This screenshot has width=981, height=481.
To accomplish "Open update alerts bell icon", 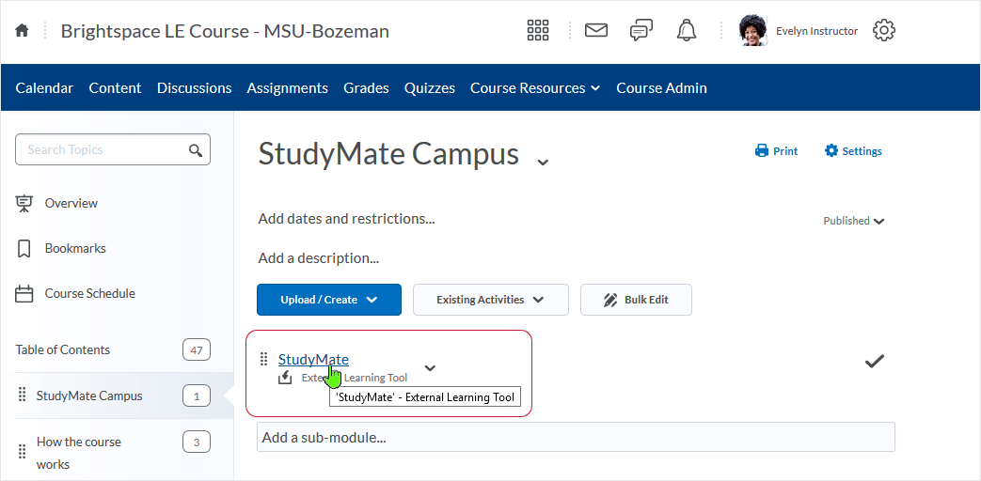I will (x=687, y=30).
